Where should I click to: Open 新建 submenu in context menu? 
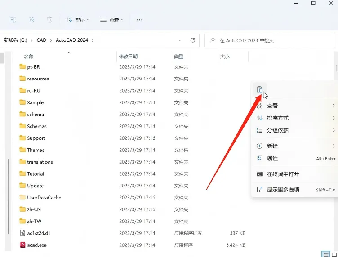point(295,146)
